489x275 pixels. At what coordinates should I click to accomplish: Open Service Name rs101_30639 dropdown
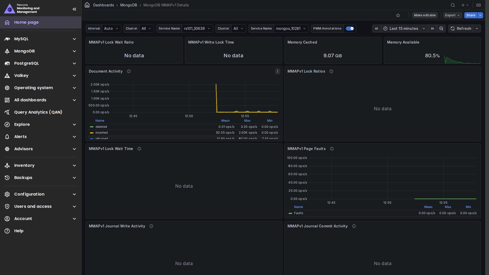(x=197, y=29)
